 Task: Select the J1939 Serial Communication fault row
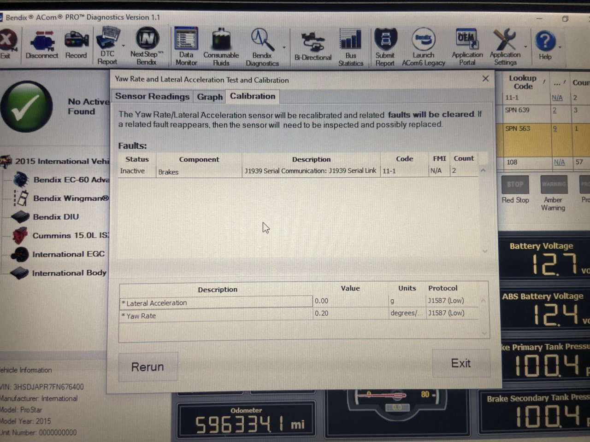[298, 171]
